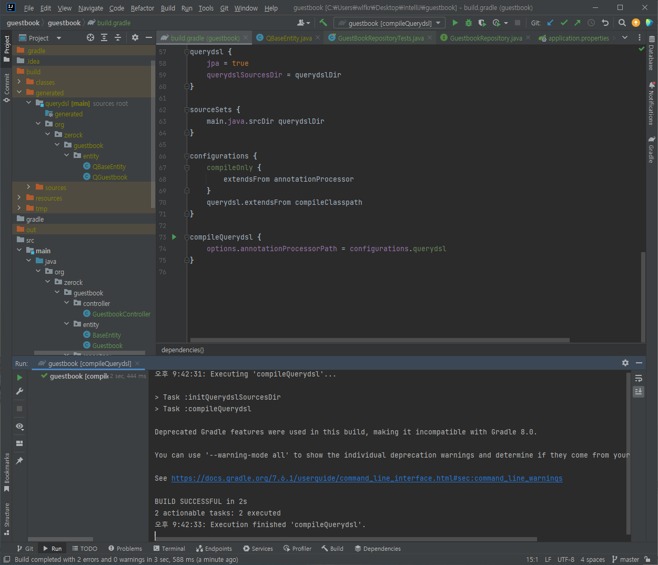658x565 pixels.
Task: Open the Endpoints tool window
Action: point(214,548)
